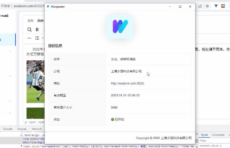
Task: Click the orange and blue extension icon
Action: pyautogui.click(x=223, y=6)
